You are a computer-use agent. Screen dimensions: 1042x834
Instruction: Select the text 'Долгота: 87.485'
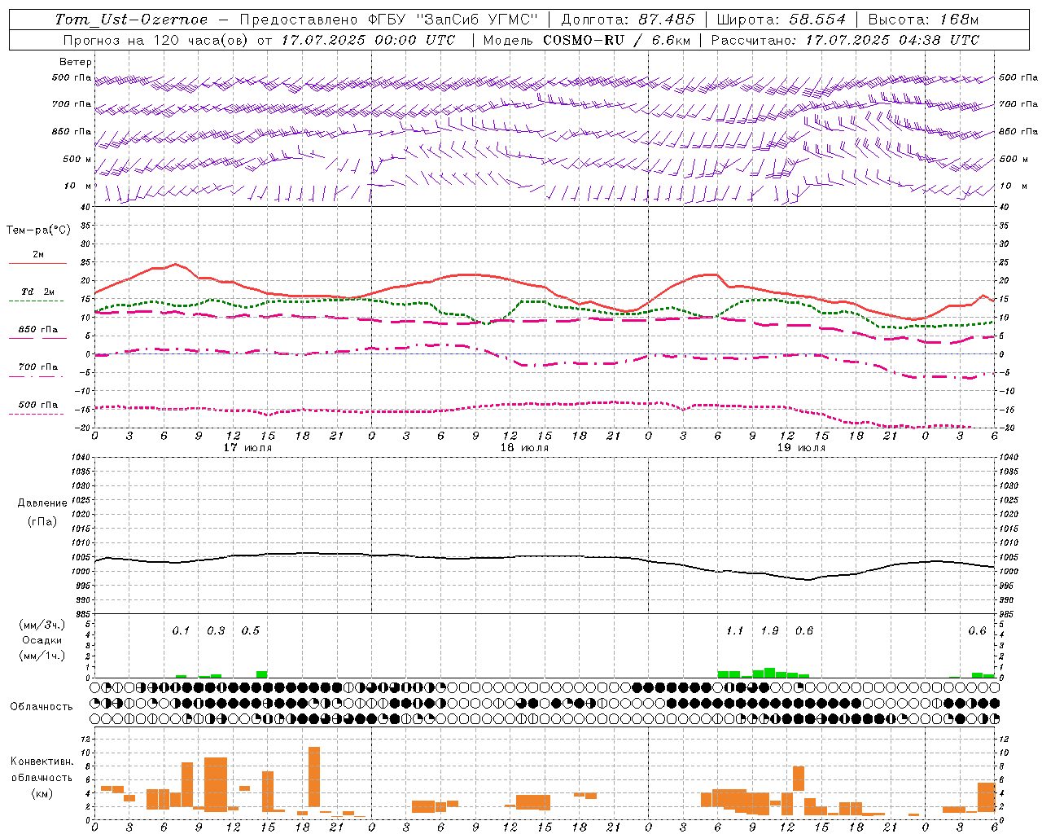(628, 20)
